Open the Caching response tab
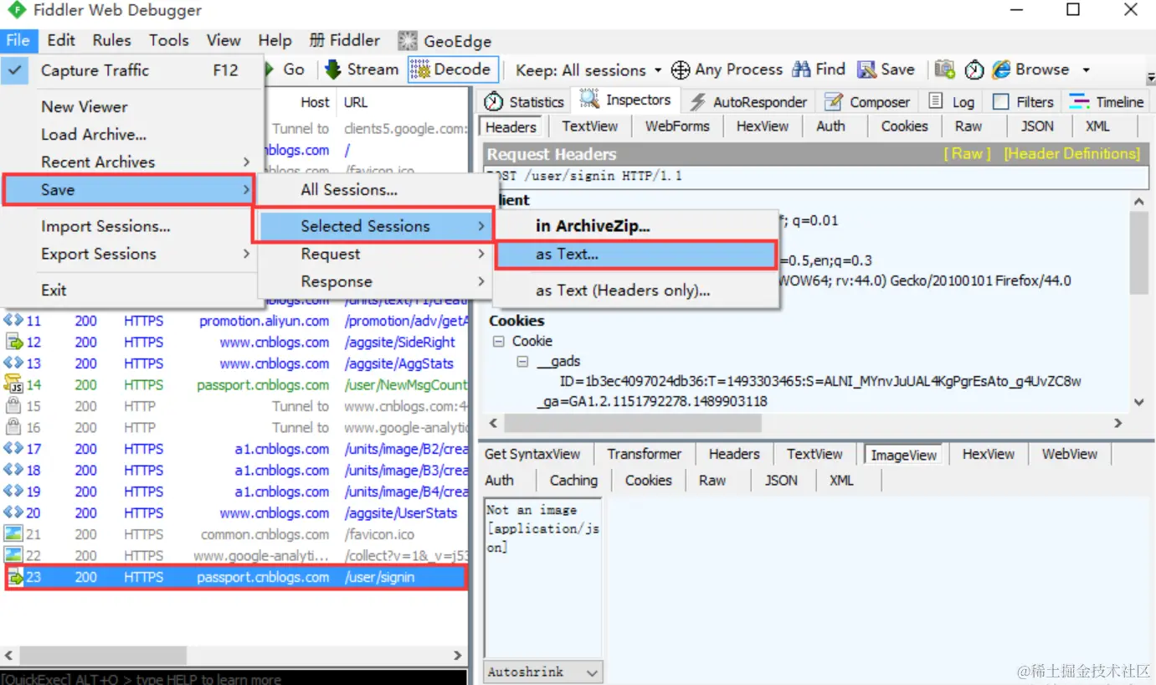The image size is (1156, 685). (573, 481)
